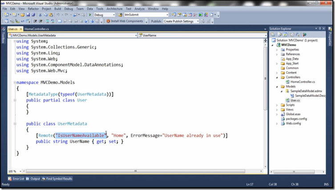Viewport: 335px width, 190px height.
Task: Open the File menu
Action: coord(5,9)
